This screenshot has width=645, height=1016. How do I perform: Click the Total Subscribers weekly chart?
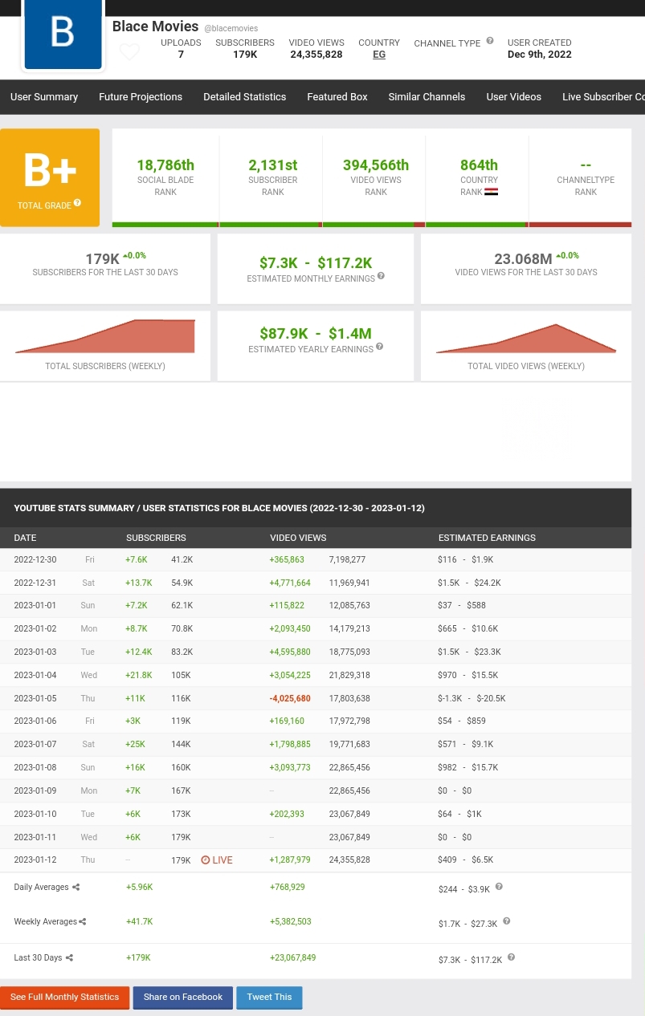[105, 335]
